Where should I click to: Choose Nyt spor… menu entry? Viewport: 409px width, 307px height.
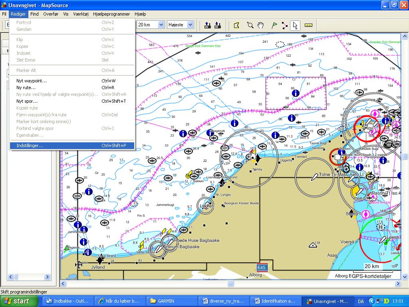72,101
